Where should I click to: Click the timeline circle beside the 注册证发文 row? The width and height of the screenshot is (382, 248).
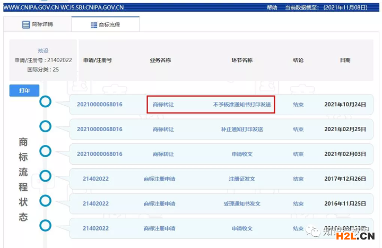click(46, 176)
